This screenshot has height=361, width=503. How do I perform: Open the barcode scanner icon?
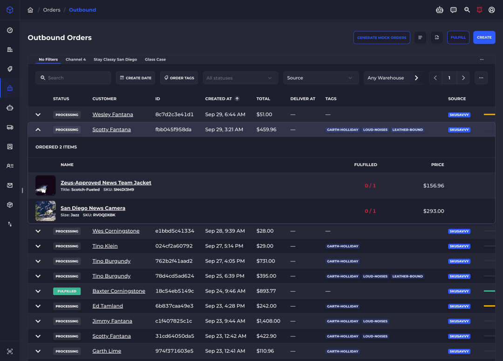click(x=10, y=351)
